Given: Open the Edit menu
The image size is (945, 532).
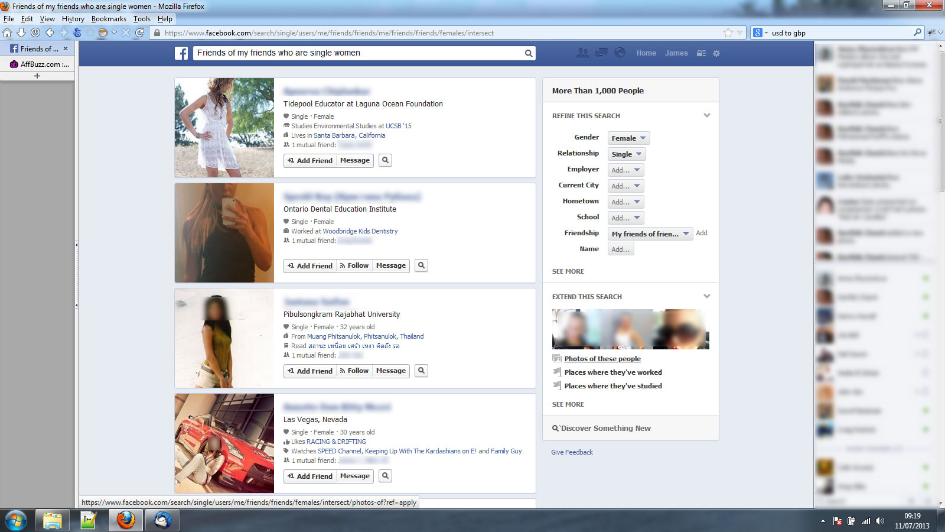Looking at the screenshot, I should [x=27, y=19].
